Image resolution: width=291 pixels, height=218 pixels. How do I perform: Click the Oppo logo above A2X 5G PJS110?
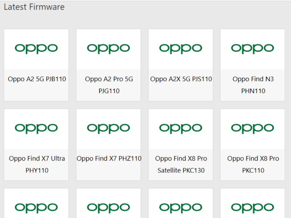point(181,48)
